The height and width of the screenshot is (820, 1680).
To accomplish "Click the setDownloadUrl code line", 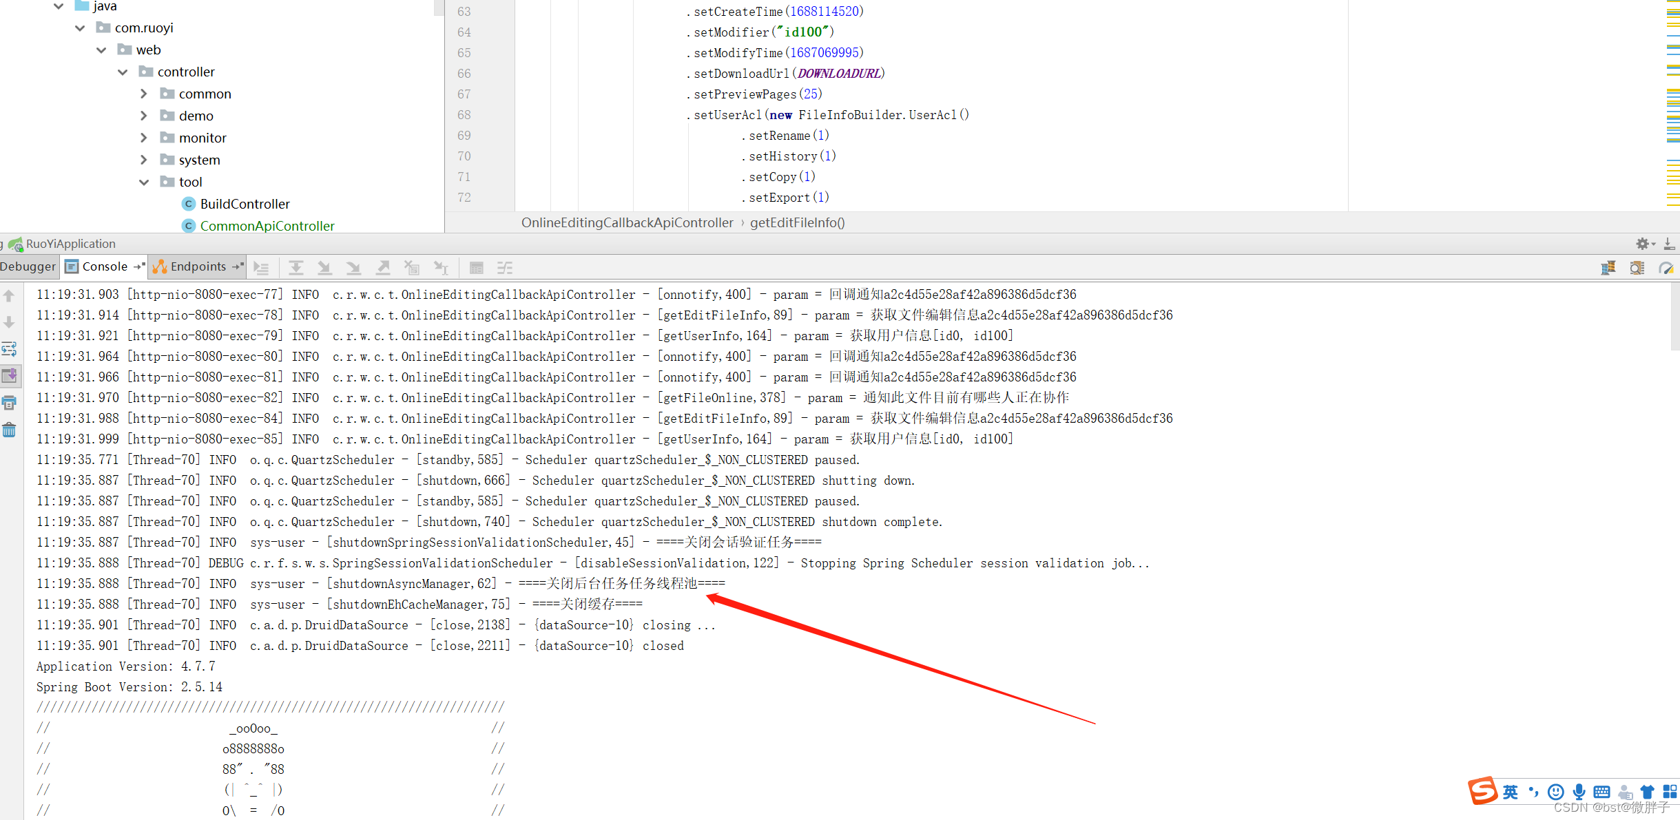I will point(785,74).
